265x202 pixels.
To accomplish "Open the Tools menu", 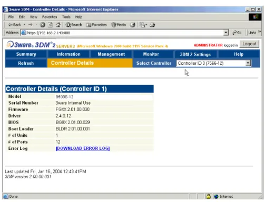I will [66, 17].
